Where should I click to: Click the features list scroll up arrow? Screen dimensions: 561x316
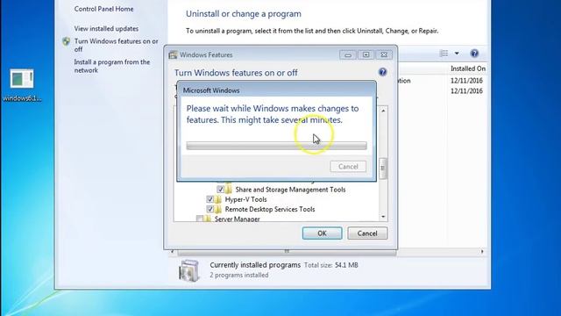click(383, 111)
